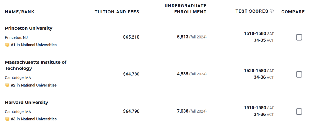
Task: Open the Harvard University link
Action: click(27, 102)
